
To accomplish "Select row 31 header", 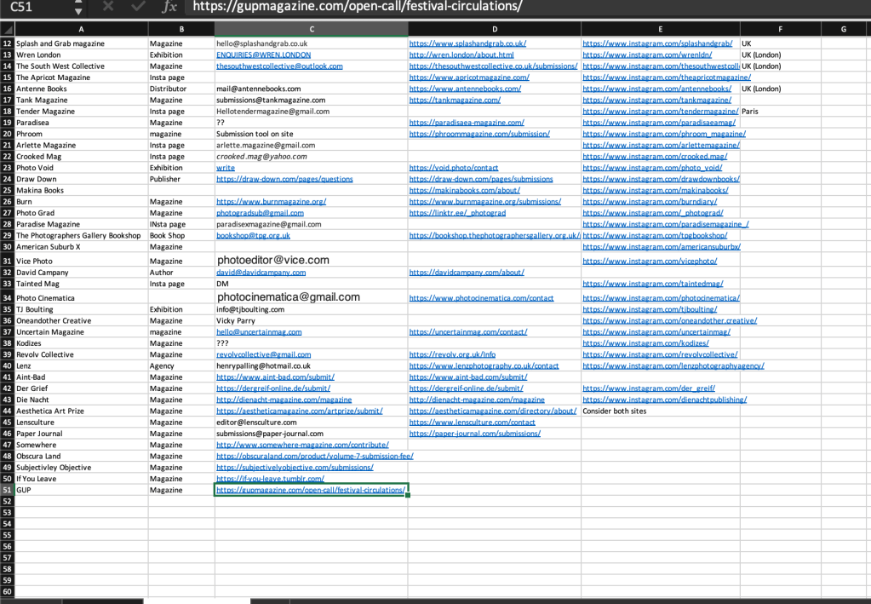I will tap(7, 261).
